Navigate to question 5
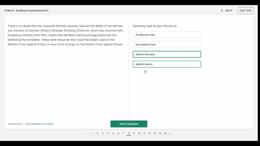 pyautogui.click(x=113, y=133)
